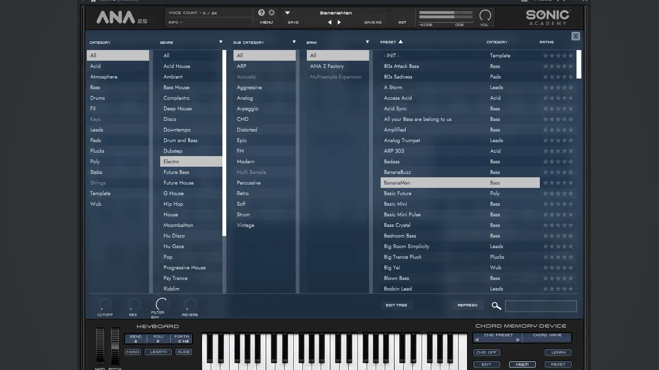The image size is (659, 370).
Task: Click the PITCH wheel
Action: pyautogui.click(x=115, y=346)
